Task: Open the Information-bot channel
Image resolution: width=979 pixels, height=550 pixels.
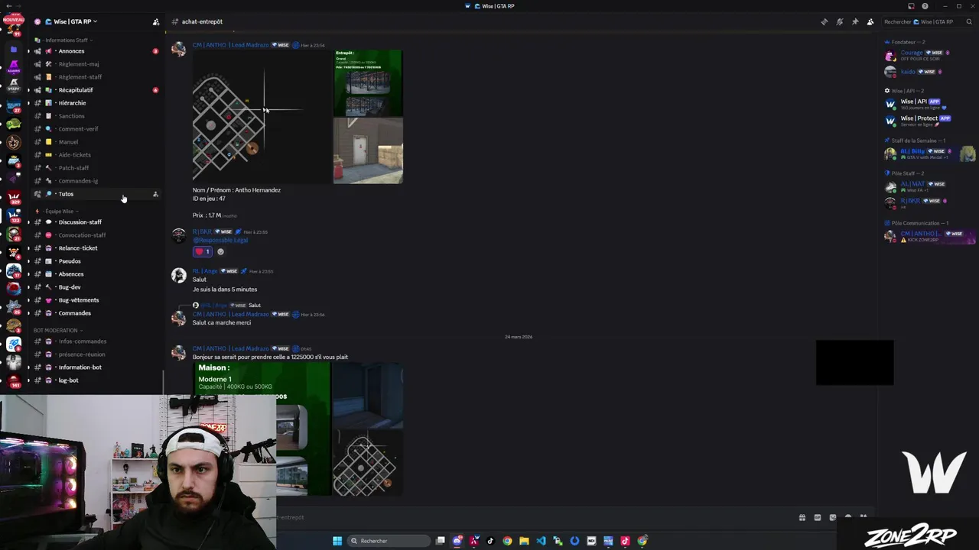Action: point(96,367)
